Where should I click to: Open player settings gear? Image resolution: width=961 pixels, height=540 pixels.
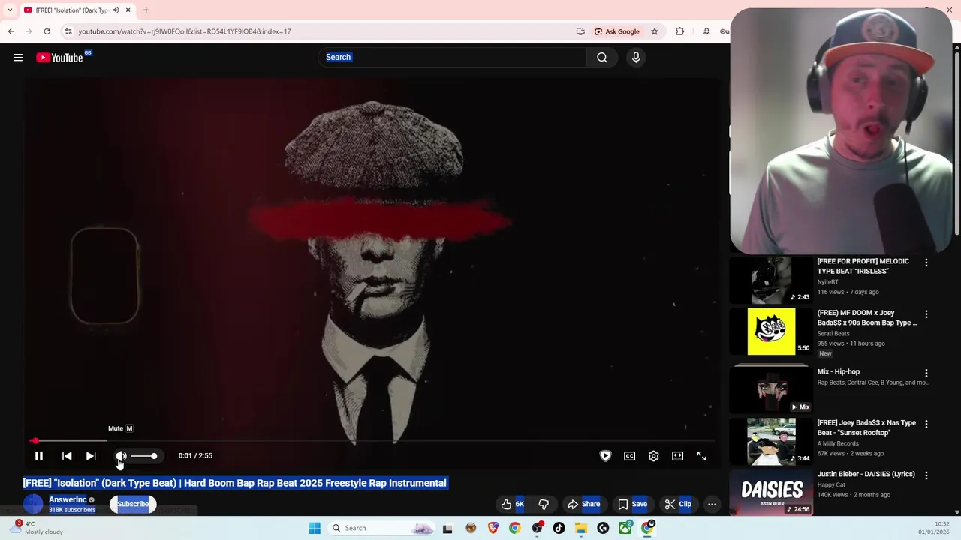(654, 456)
